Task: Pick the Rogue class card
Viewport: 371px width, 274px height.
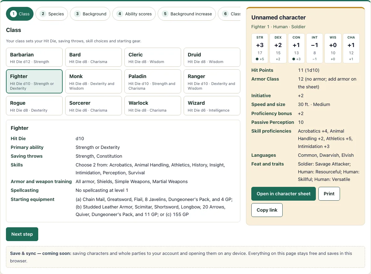Action: (34, 106)
